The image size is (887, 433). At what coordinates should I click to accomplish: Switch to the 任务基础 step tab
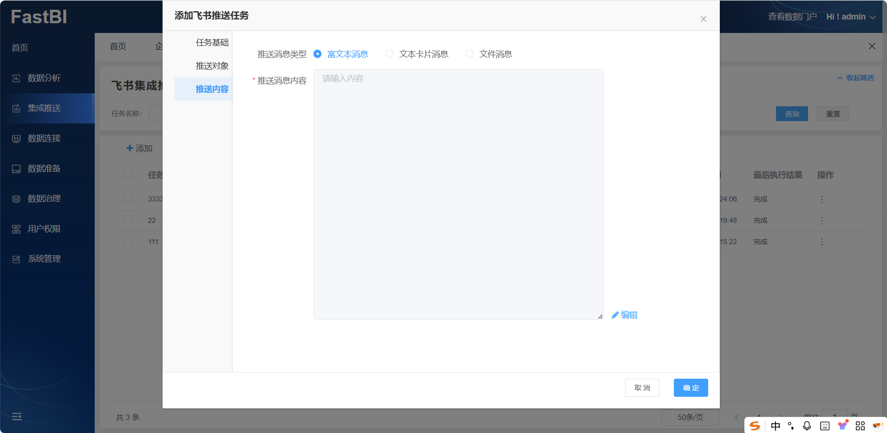point(212,43)
